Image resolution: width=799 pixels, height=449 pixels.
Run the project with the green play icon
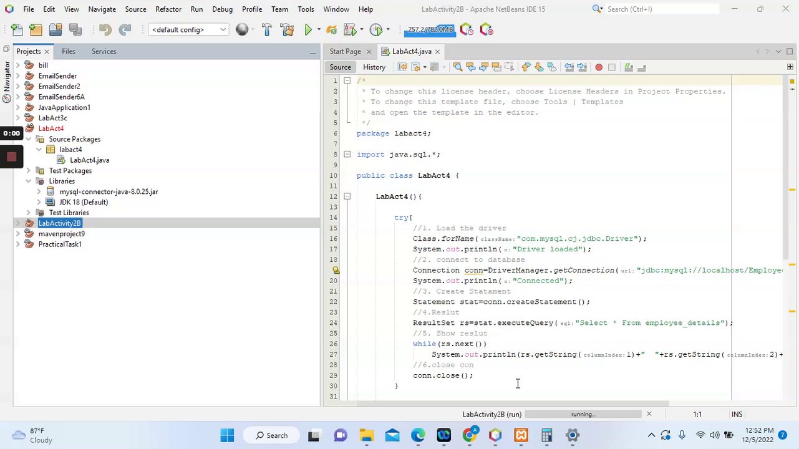pos(308,30)
